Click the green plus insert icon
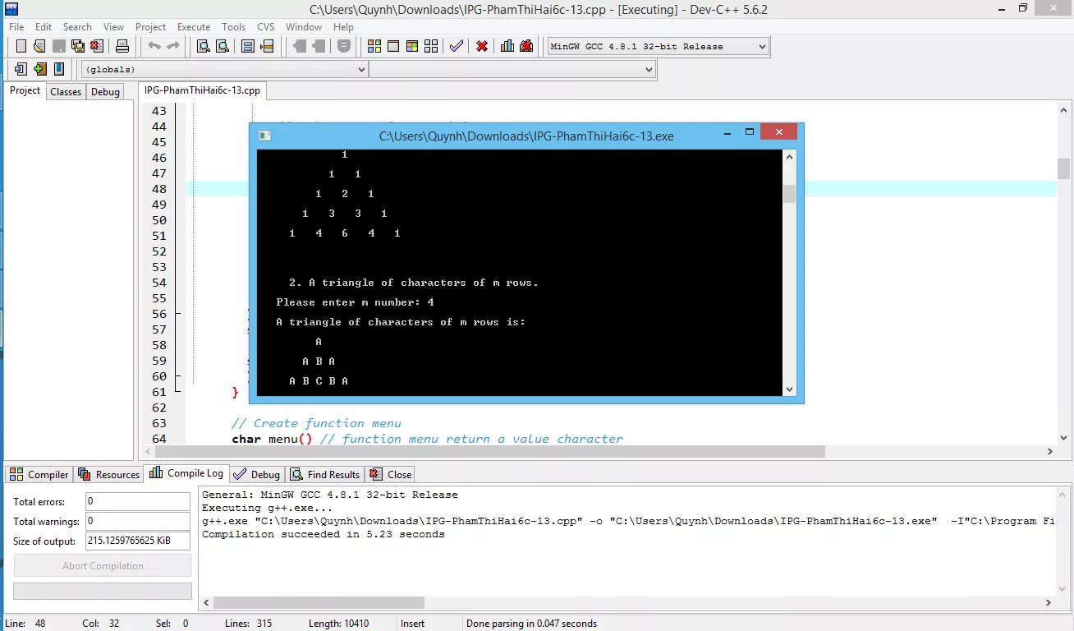Screen dimensions: 1074x631 tap(39, 69)
